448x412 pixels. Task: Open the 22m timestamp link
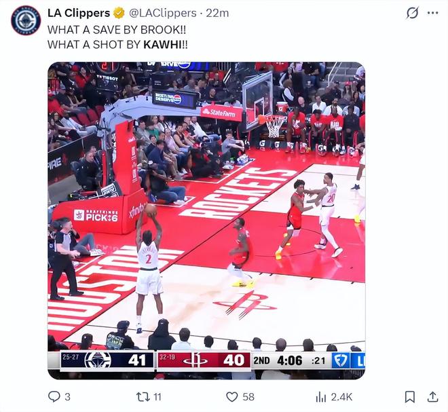coord(217,13)
